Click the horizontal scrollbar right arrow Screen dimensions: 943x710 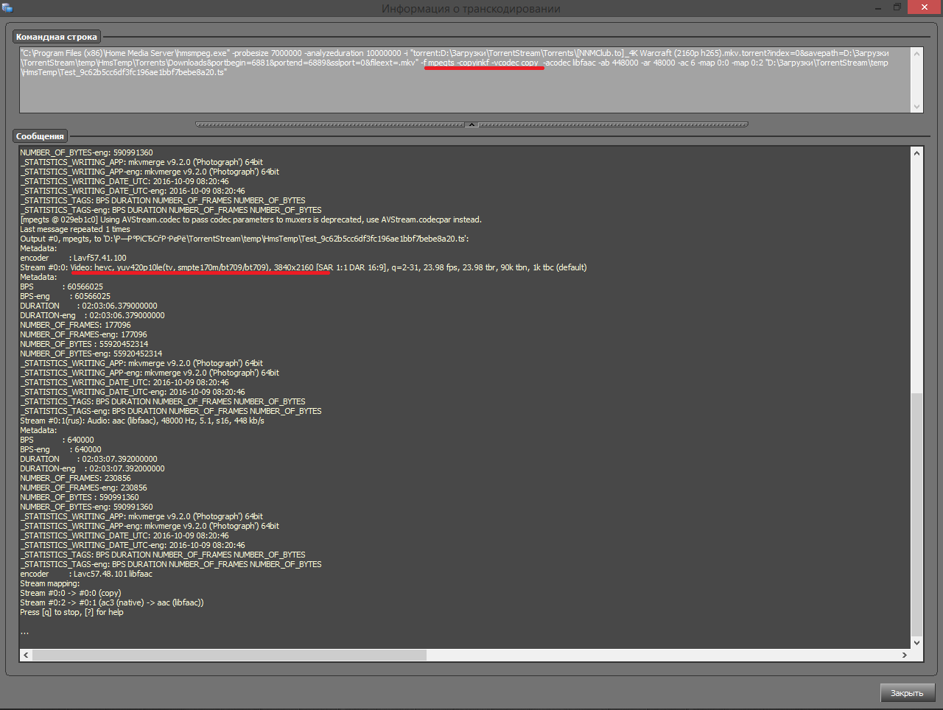(905, 655)
